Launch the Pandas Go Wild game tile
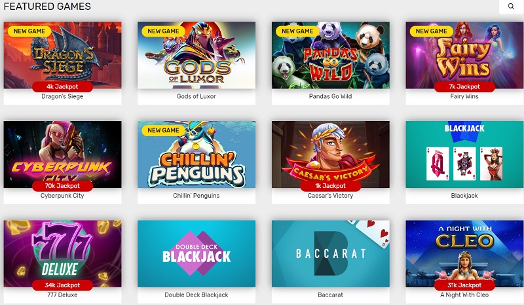 331,55
